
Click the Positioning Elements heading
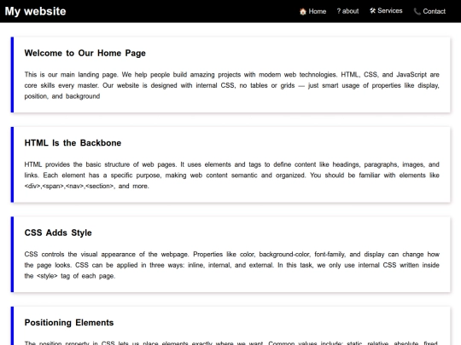tap(69, 322)
